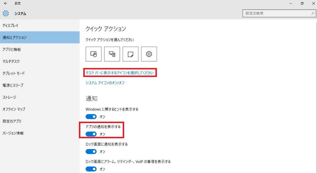Toggle ロック画面に通知を表示する switch

[x=91, y=152]
